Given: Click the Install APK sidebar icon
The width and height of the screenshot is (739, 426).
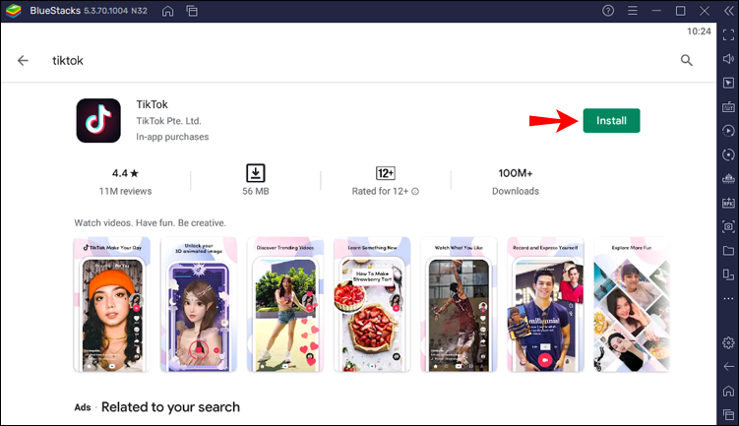Looking at the screenshot, I should click(x=728, y=203).
